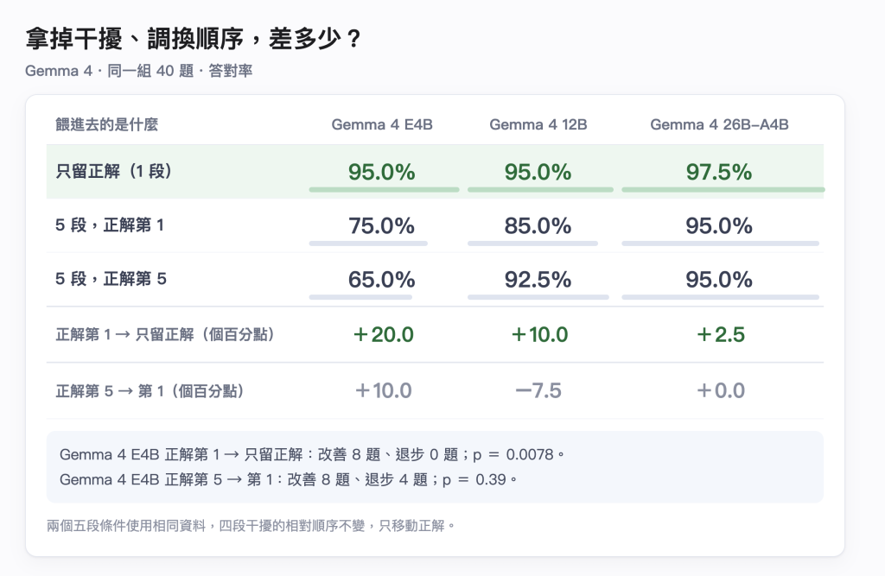
Task: Click gray +10.0 in the E4B column
Action: (383, 390)
